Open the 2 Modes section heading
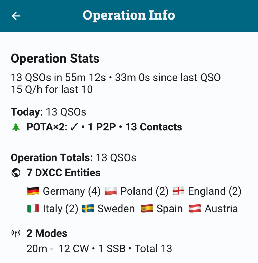Image resolution: width=258 pixels, height=263 pixels. click(47, 234)
